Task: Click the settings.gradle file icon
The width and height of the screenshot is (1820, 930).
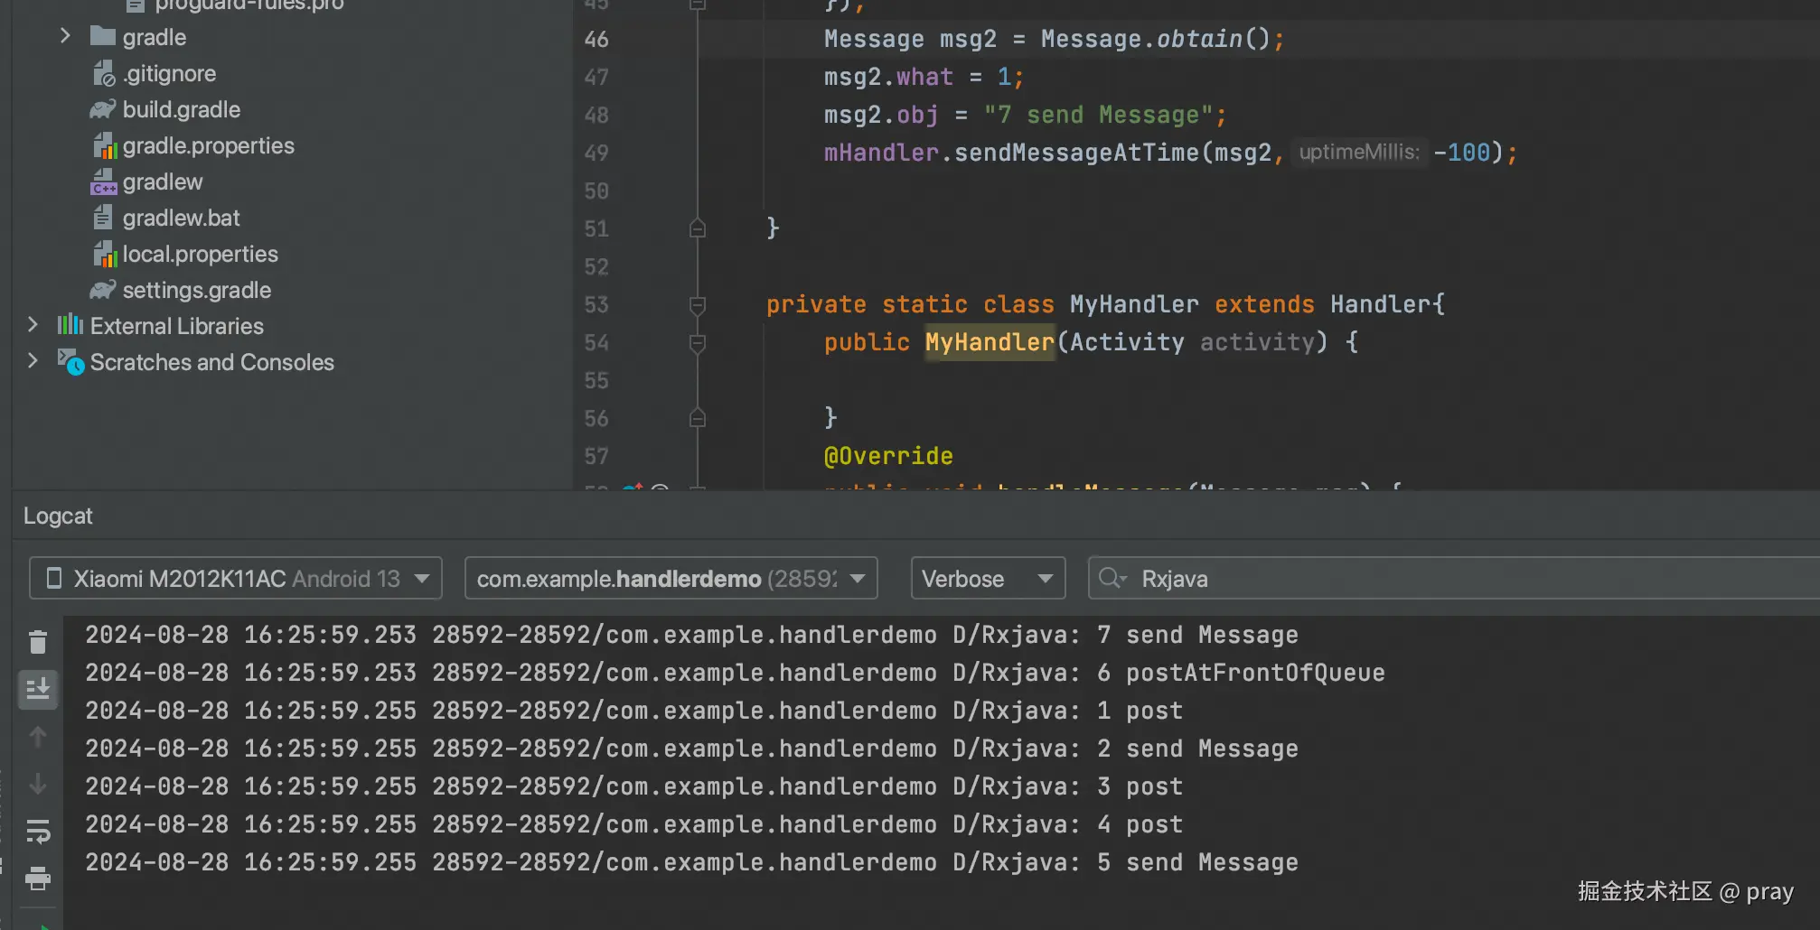Action: (103, 290)
